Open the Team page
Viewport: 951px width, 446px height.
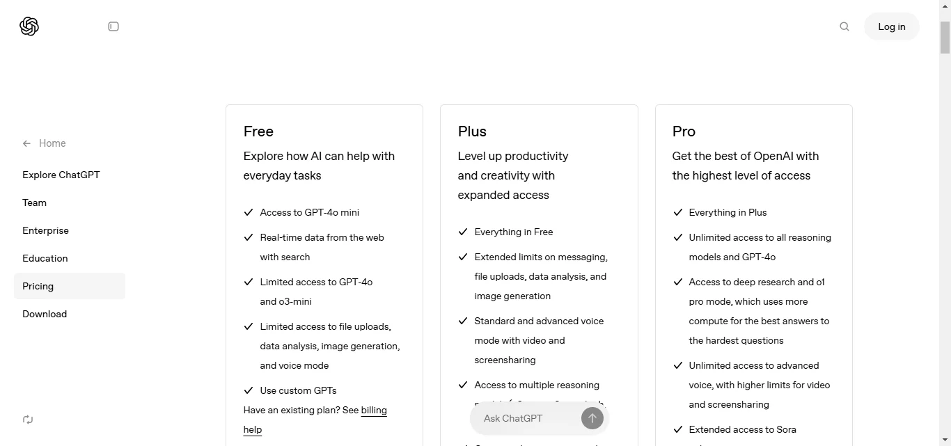34,202
